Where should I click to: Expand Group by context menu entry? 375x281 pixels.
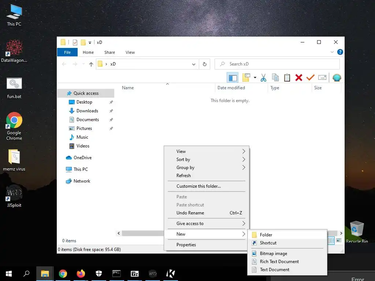(x=207, y=168)
